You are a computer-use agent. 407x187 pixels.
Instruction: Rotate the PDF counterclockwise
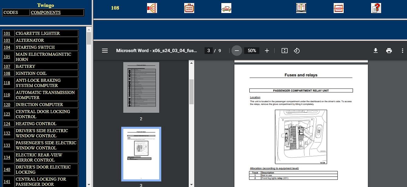point(297,51)
